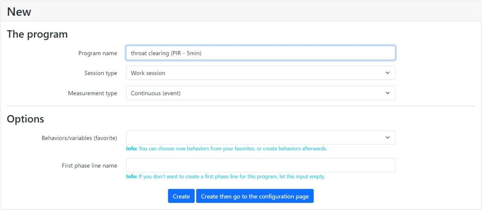Expand the 'Continuous (event)' Measurement type dropdown
The width and height of the screenshot is (482, 210).
[256, 93]
